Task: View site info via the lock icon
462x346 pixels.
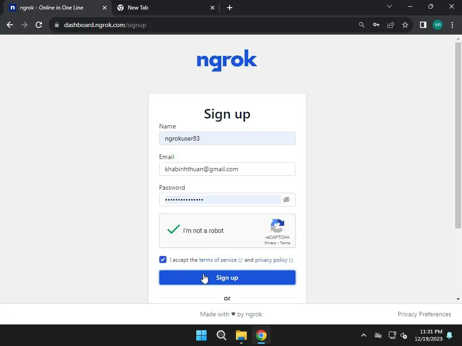Action: (57, 25)
